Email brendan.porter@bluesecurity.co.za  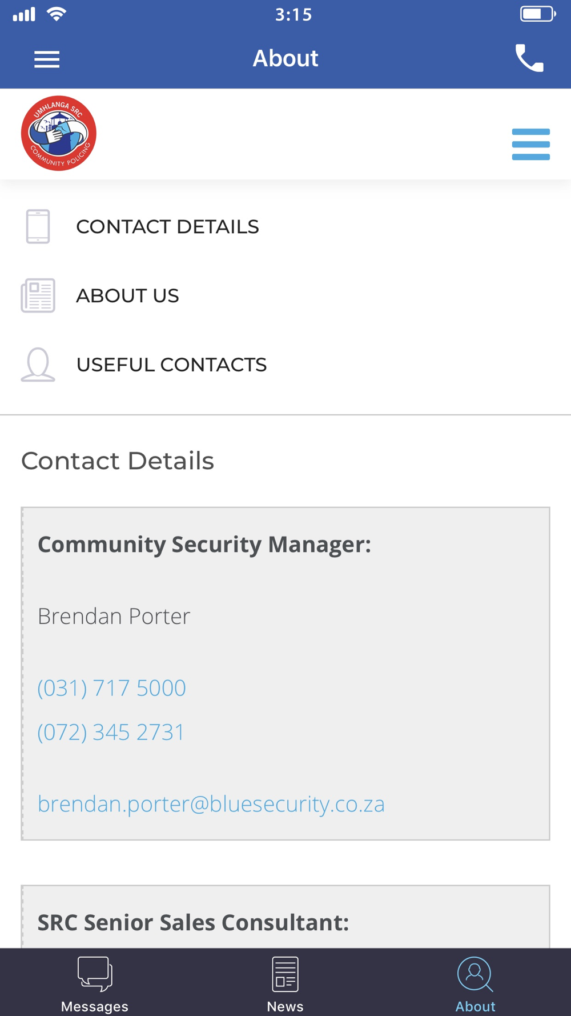point(211,804)
